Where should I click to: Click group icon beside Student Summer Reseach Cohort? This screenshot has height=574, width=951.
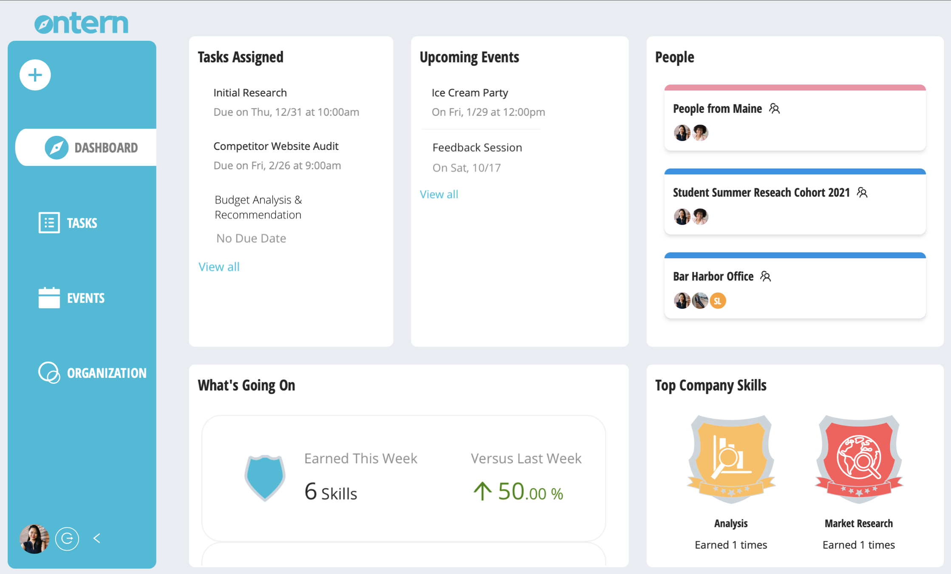(x=862, y=192)
